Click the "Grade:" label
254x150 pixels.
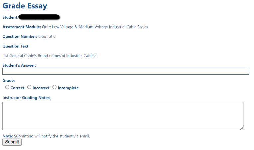9,81
